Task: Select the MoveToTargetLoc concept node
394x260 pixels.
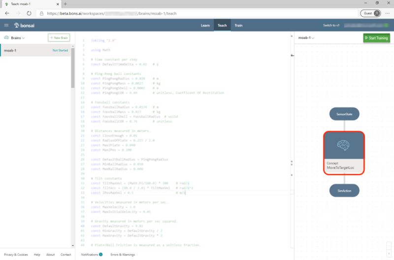Action: [344, 153]
